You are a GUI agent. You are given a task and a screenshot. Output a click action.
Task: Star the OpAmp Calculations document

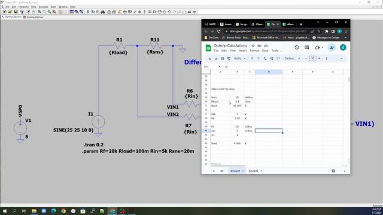253,45
